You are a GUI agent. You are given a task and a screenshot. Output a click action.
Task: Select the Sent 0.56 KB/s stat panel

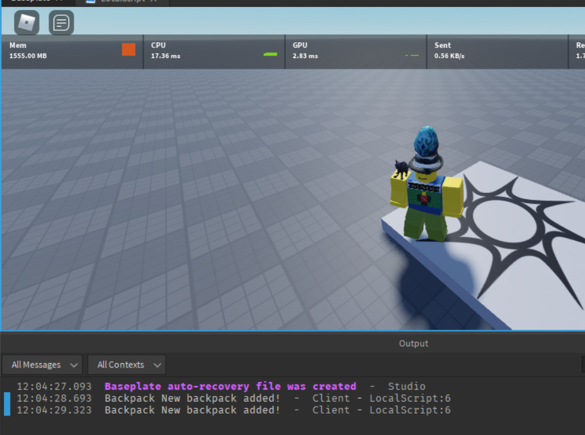pyautogui.click(x=497, y=52)
